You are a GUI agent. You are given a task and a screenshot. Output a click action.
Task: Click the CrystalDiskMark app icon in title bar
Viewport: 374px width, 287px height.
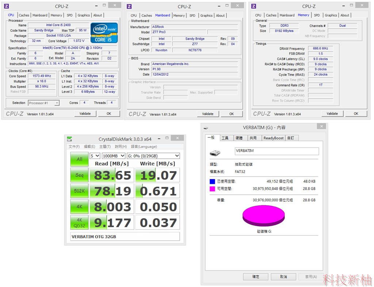tap(69, 139)
